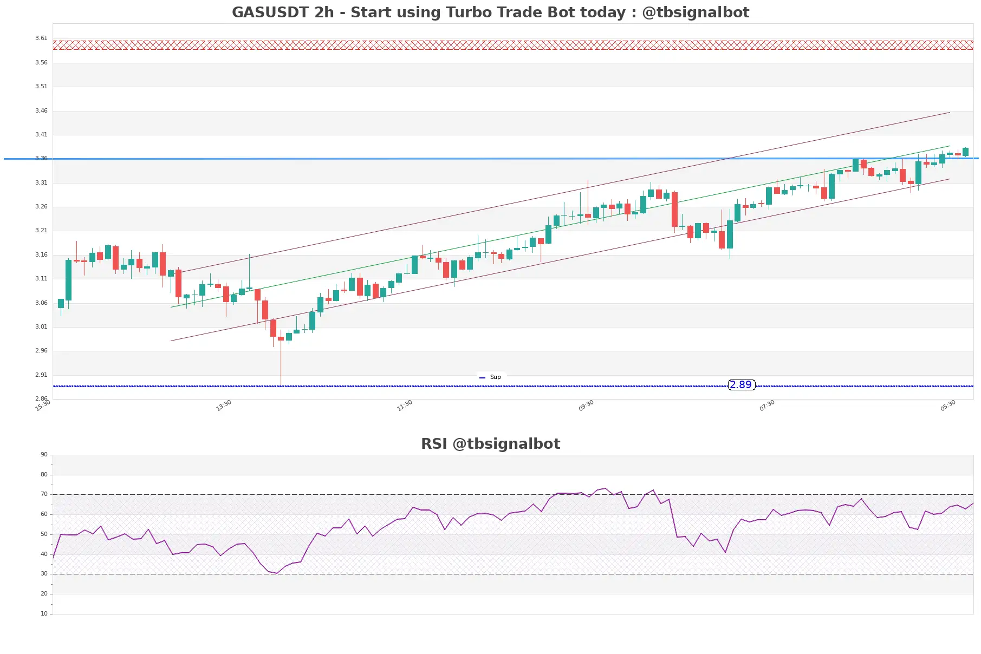Viewport: 981px width, 654px height.
Task: Click the RSI 20 axis label
Action: coord(44,594)
